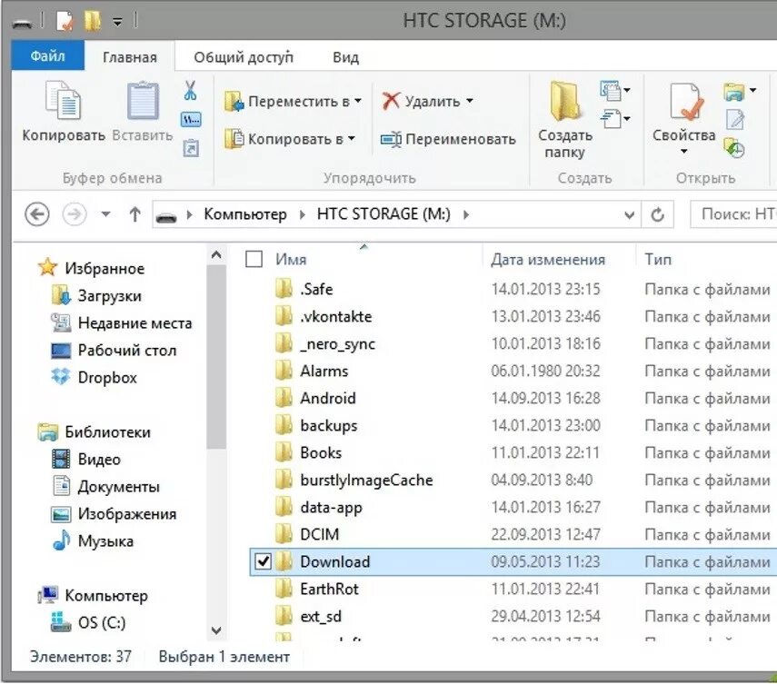Click in the search box

click(x=733, y=214)
